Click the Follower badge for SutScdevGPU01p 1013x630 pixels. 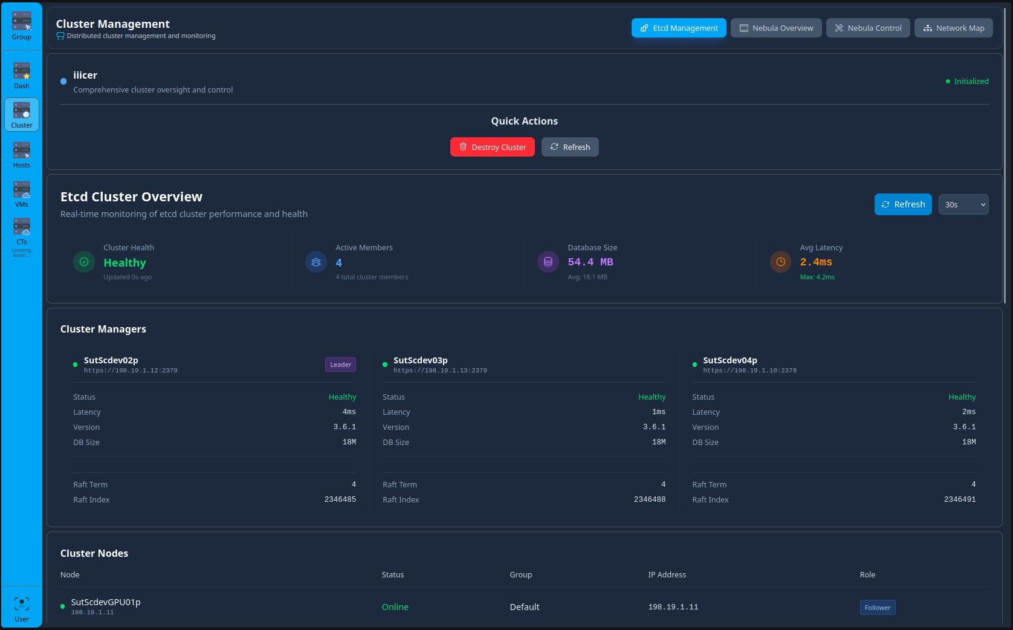[x=878, y=607]
